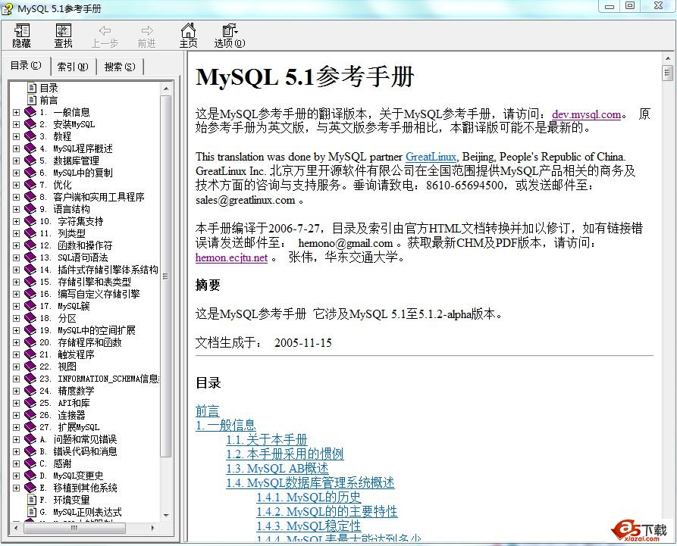Click the book icon beside 优化
The image size is (677, 546).
(x=30, y=185)
